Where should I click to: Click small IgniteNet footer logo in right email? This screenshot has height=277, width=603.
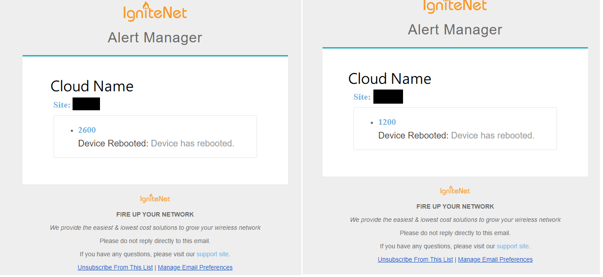[x=455, y=191]
